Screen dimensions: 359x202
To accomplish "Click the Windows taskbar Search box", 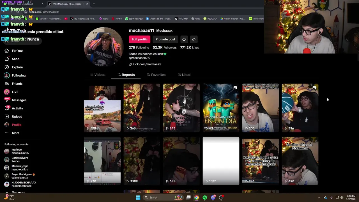I will tap(163, 198).
